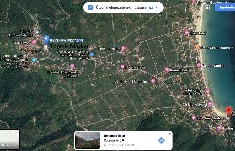Uncheck the Útvonal előnézetének mutatása checkbox

(90, 7)
